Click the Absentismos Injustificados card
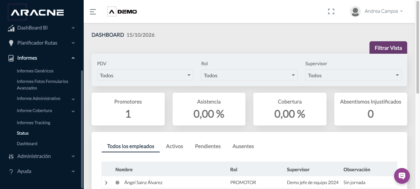420x189 pixels. 371,109
